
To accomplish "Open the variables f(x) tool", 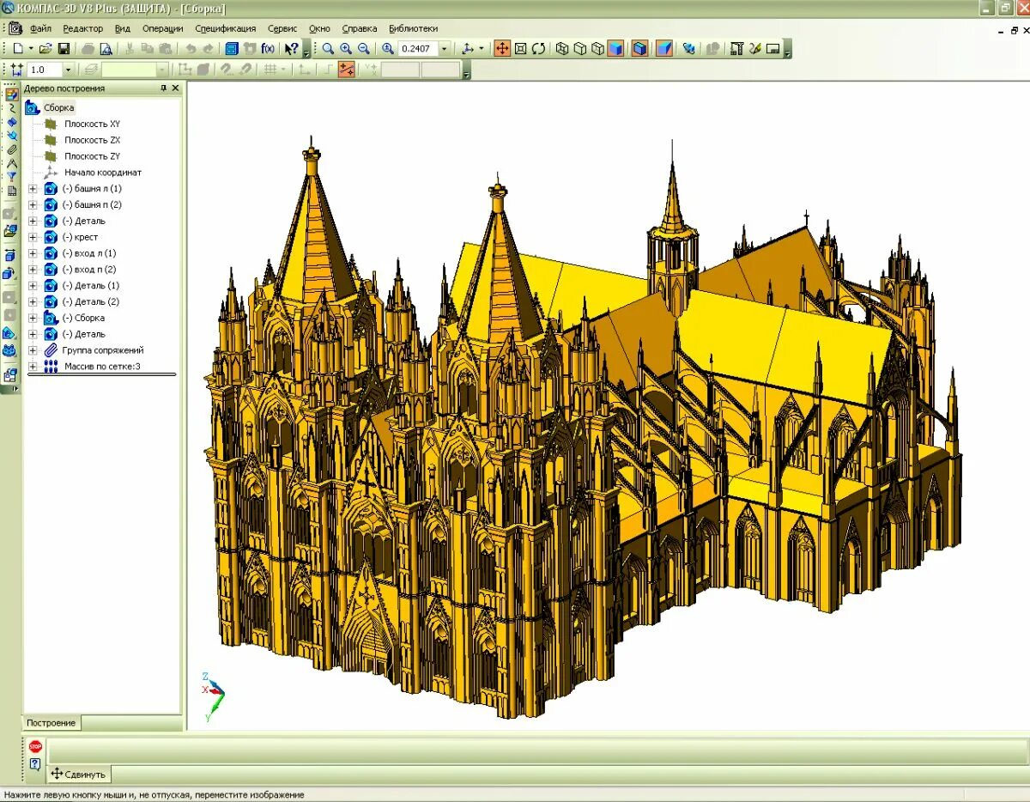I will (x=268, y=49).
